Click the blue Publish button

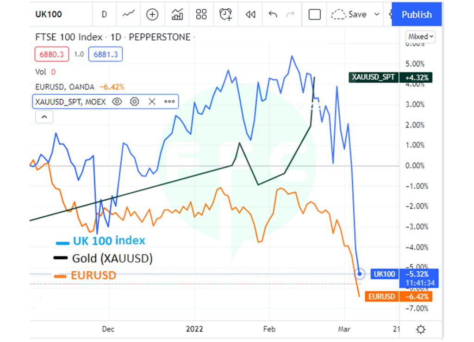click(416, 15)
